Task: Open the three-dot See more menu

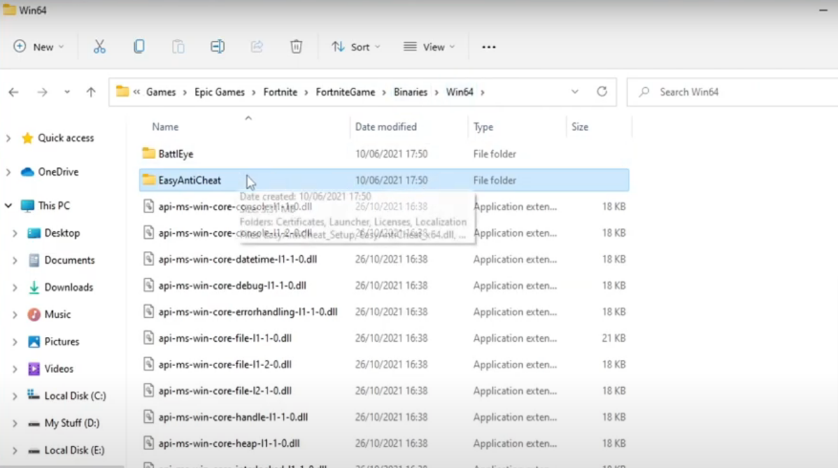Action: [x=489, y=47]
